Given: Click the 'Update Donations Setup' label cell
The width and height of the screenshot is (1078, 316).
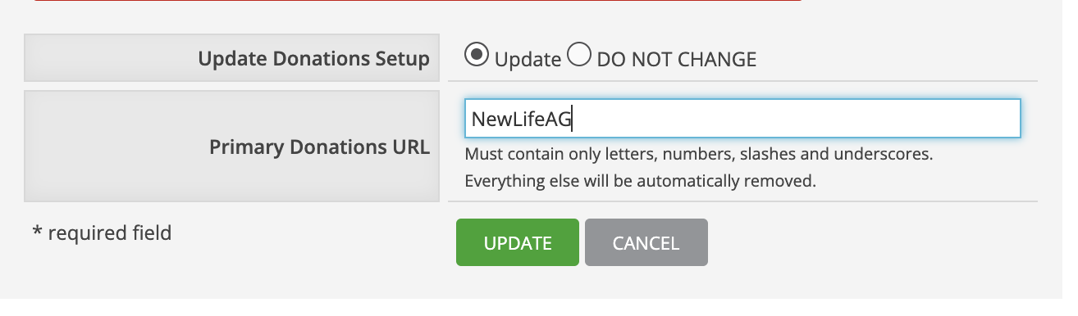Looking at the screenshot, I should pyautogui.click(x=231, y=58).
